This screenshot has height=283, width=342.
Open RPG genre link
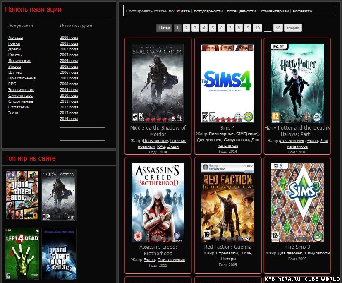click(12, 84)
